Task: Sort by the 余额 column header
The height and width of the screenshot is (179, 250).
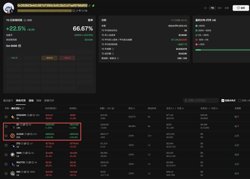Action: (103, 108)
